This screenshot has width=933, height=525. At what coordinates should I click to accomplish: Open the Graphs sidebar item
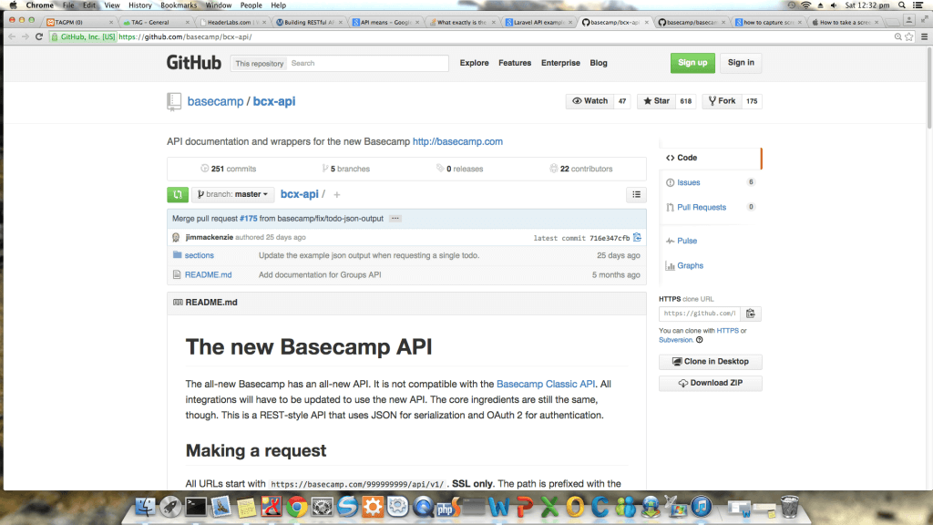(691, 265)
